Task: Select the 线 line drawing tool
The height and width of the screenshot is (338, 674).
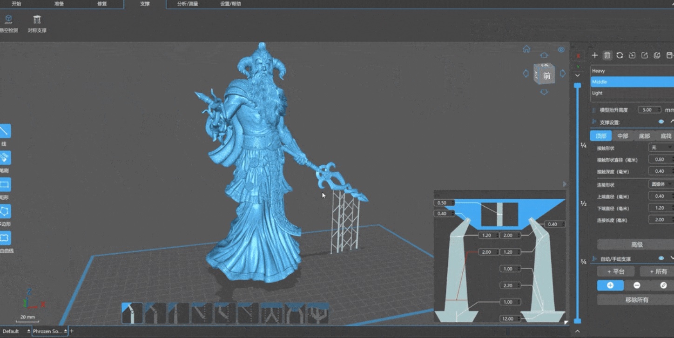Action: click(x=5, y=131)
